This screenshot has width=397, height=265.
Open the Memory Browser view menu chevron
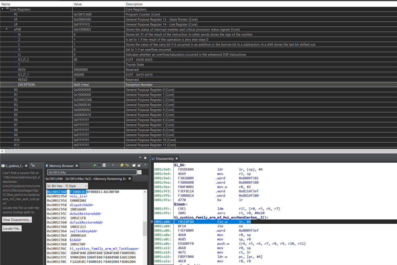pos(145,165)
